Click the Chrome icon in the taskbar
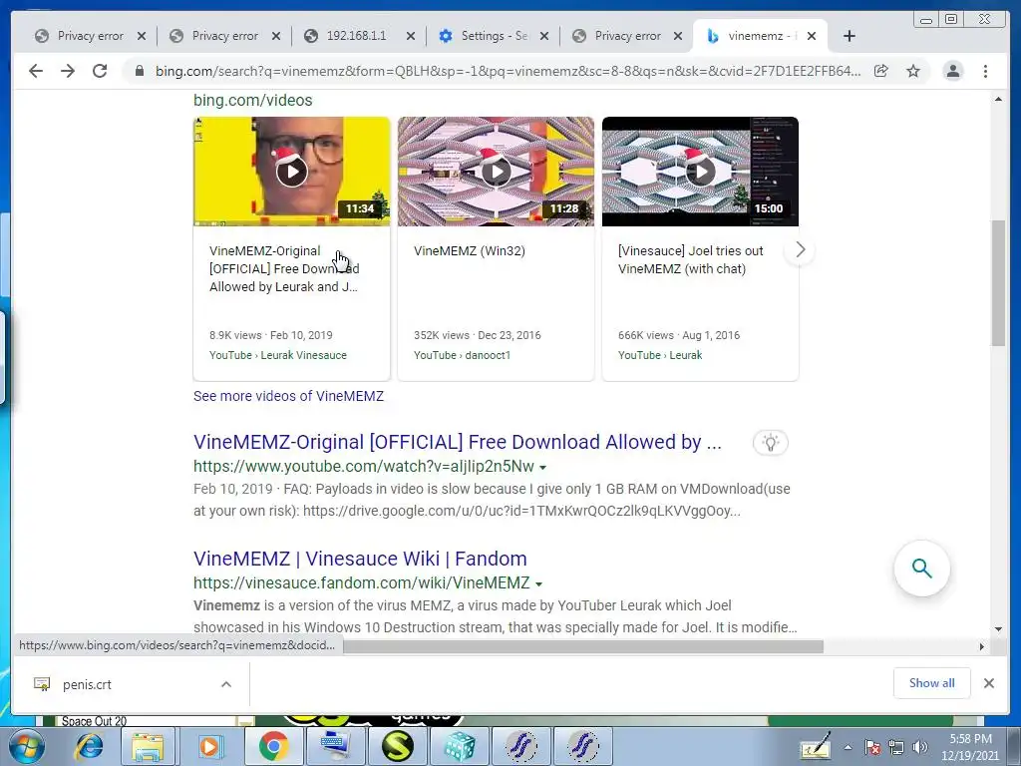The width and height of the screenshot is (1021, 766). coord(273,746)
